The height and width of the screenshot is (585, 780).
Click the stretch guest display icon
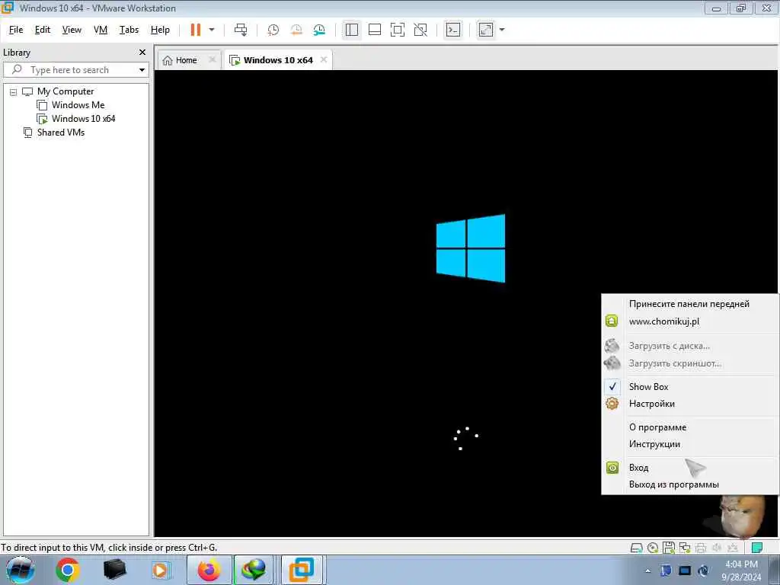click(x=486, y=30)
